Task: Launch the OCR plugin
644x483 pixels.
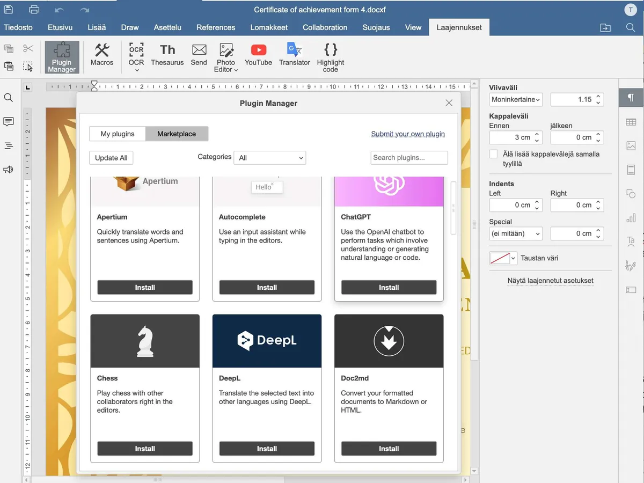Action: [136, 54]
